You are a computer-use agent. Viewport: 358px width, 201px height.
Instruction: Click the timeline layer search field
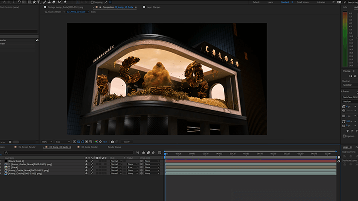point(69,153)
